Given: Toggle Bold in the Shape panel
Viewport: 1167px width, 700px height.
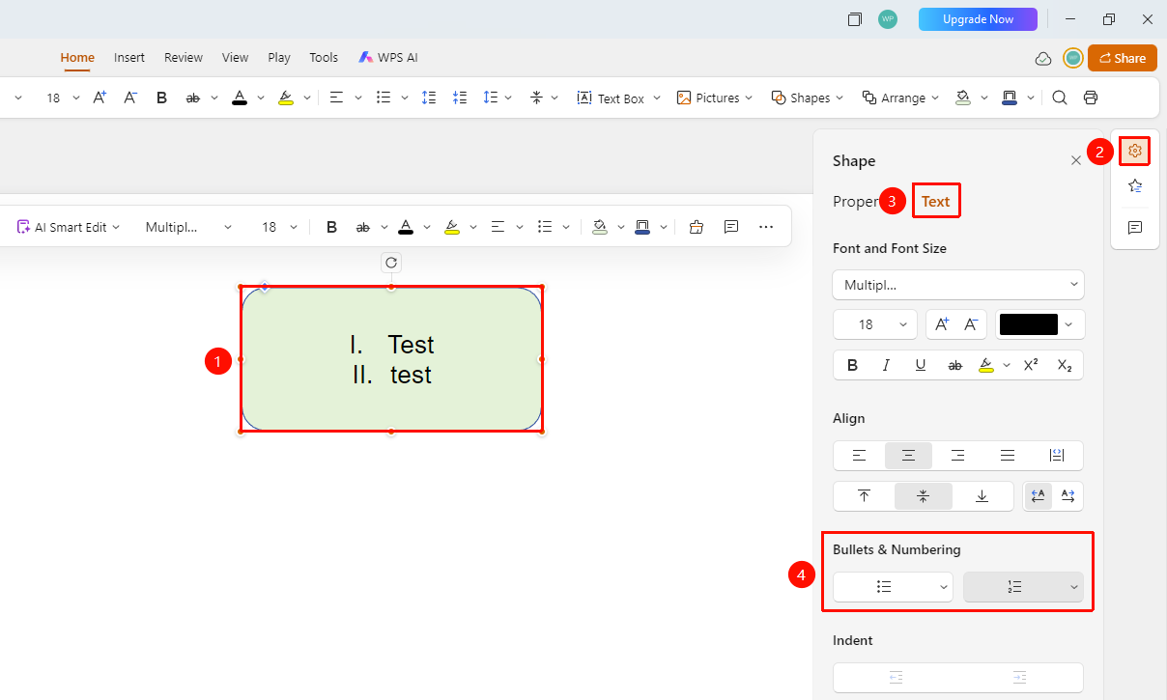Looking at the screenshot, I should [852, 365].
